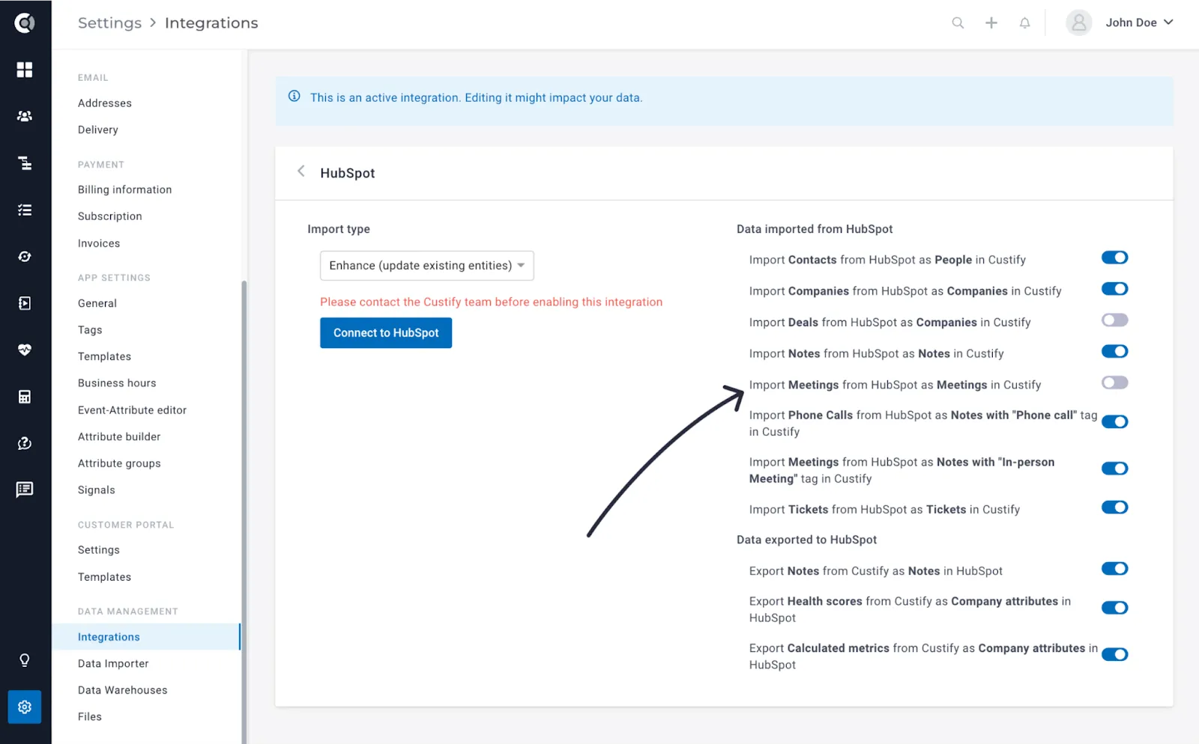Toggle Import Phone Calls as Notes switch

pos(1114,422)
